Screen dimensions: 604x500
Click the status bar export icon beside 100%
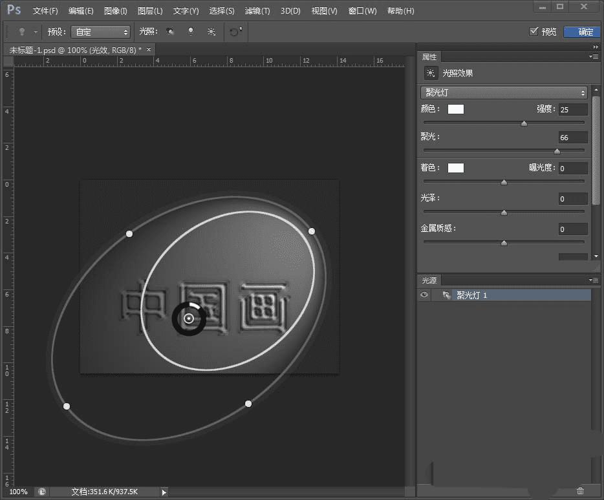coord(42,492)
